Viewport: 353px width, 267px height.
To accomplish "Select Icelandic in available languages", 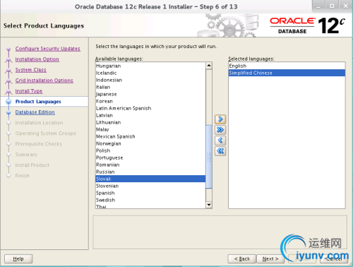I will click(x=150, y=73).
